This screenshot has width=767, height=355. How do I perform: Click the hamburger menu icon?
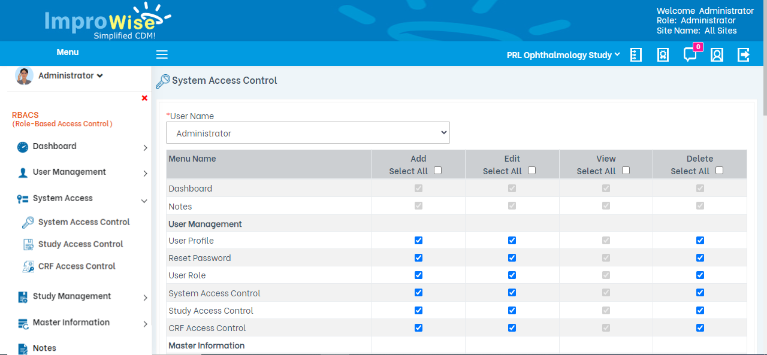[x=162, y=54]
